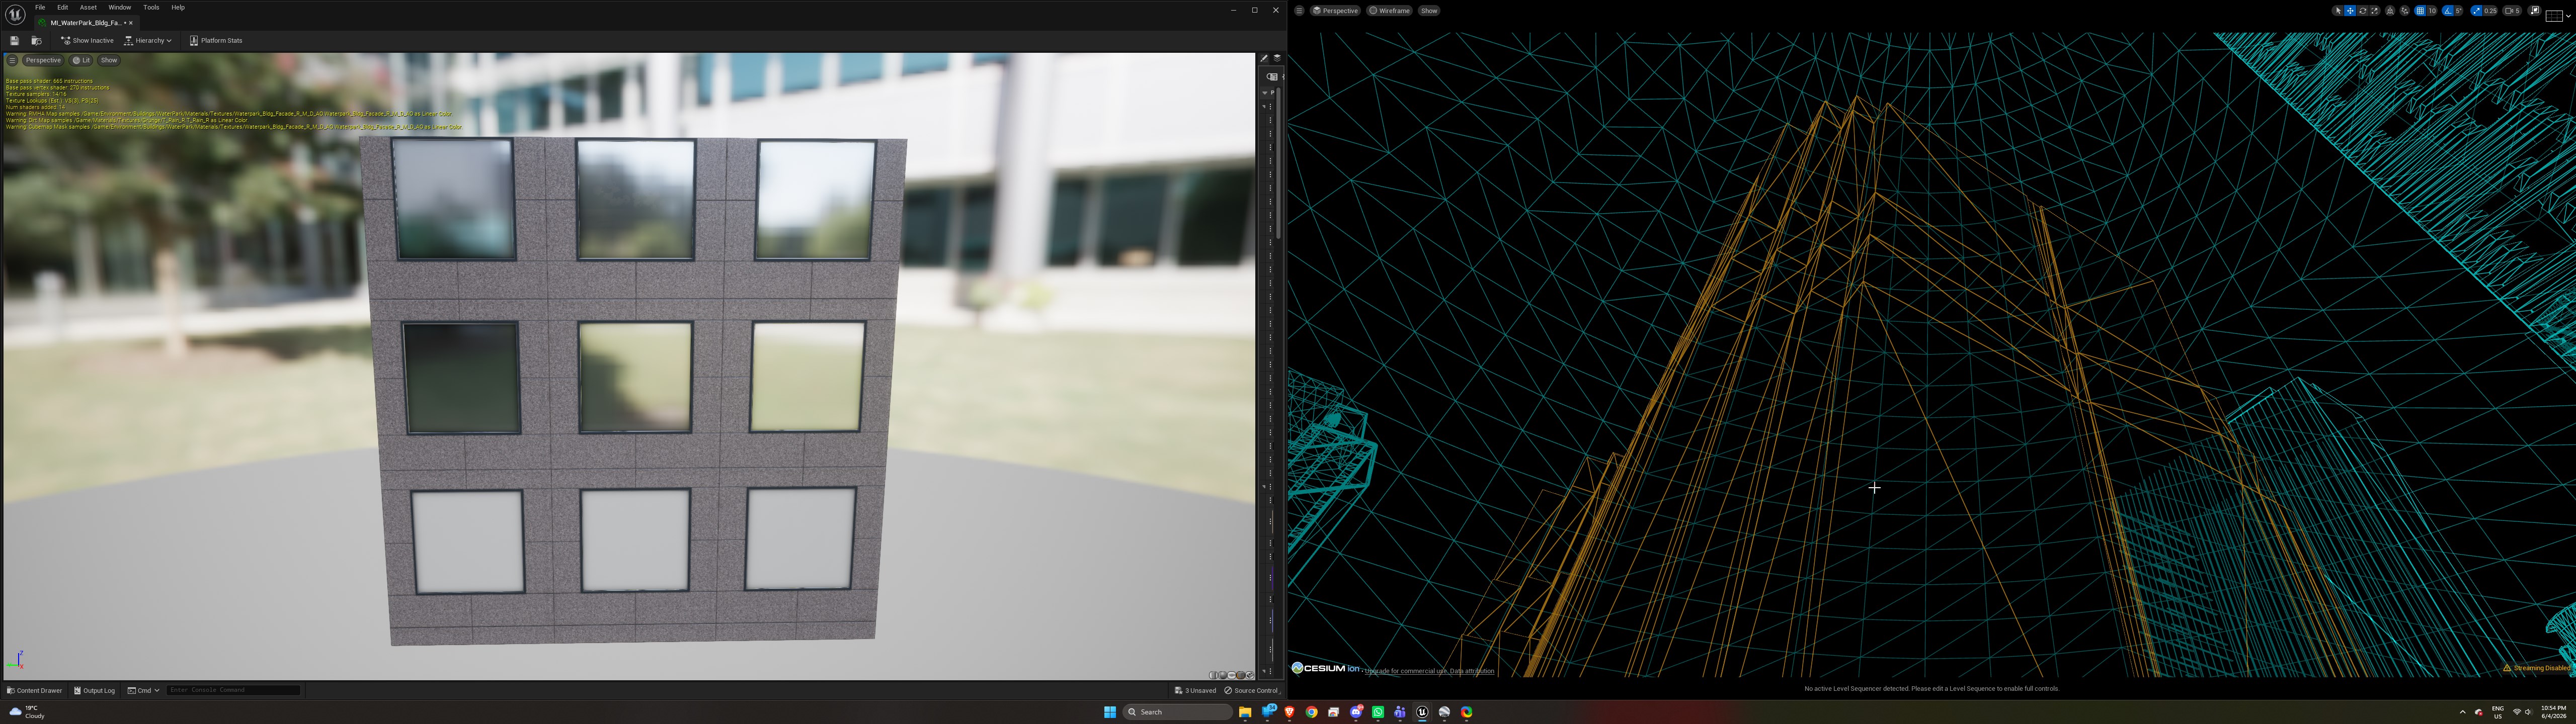The image size is (2576, 724).
Task: Click the details panel vertical scrollbar
Action: (1279, 163)
